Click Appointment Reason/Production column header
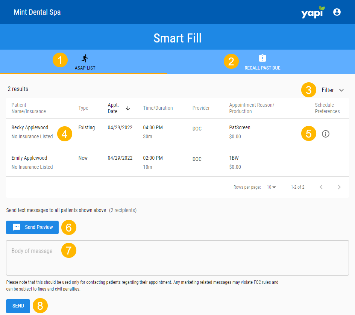Screen dimensions: 355x315 (252, 108)
